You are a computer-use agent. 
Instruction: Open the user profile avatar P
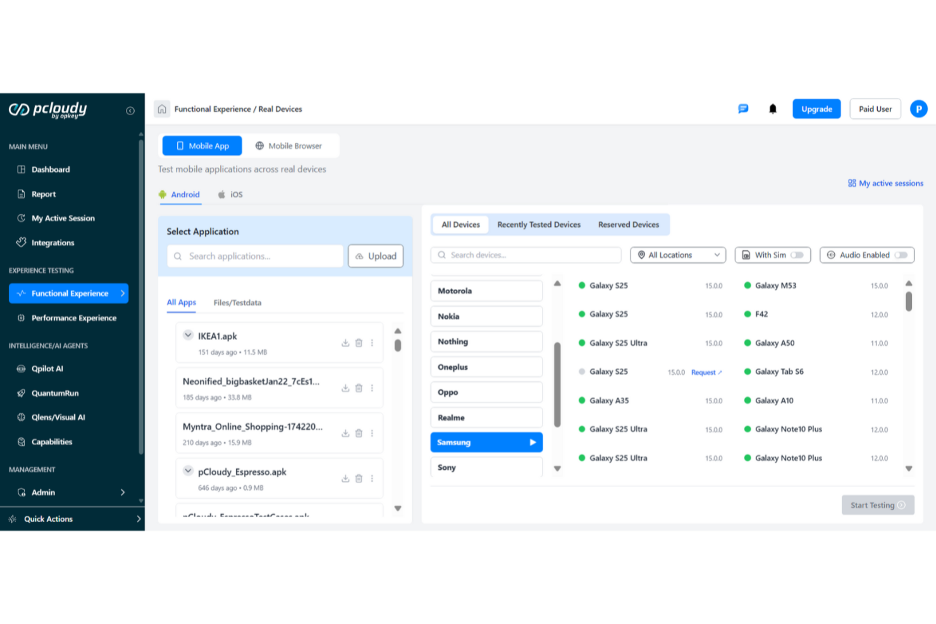918,109
